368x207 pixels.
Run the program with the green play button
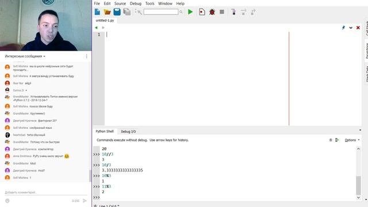pos(190,11)
